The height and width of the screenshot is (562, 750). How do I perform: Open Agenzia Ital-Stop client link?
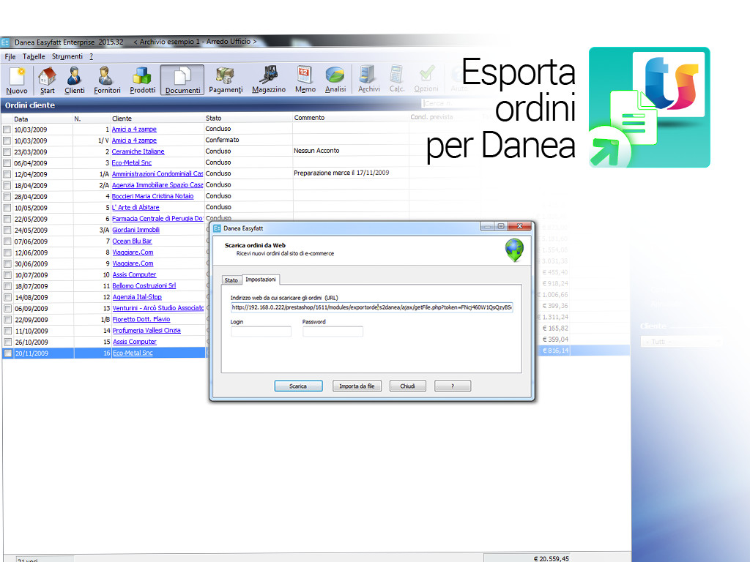(x=137, y=297)
